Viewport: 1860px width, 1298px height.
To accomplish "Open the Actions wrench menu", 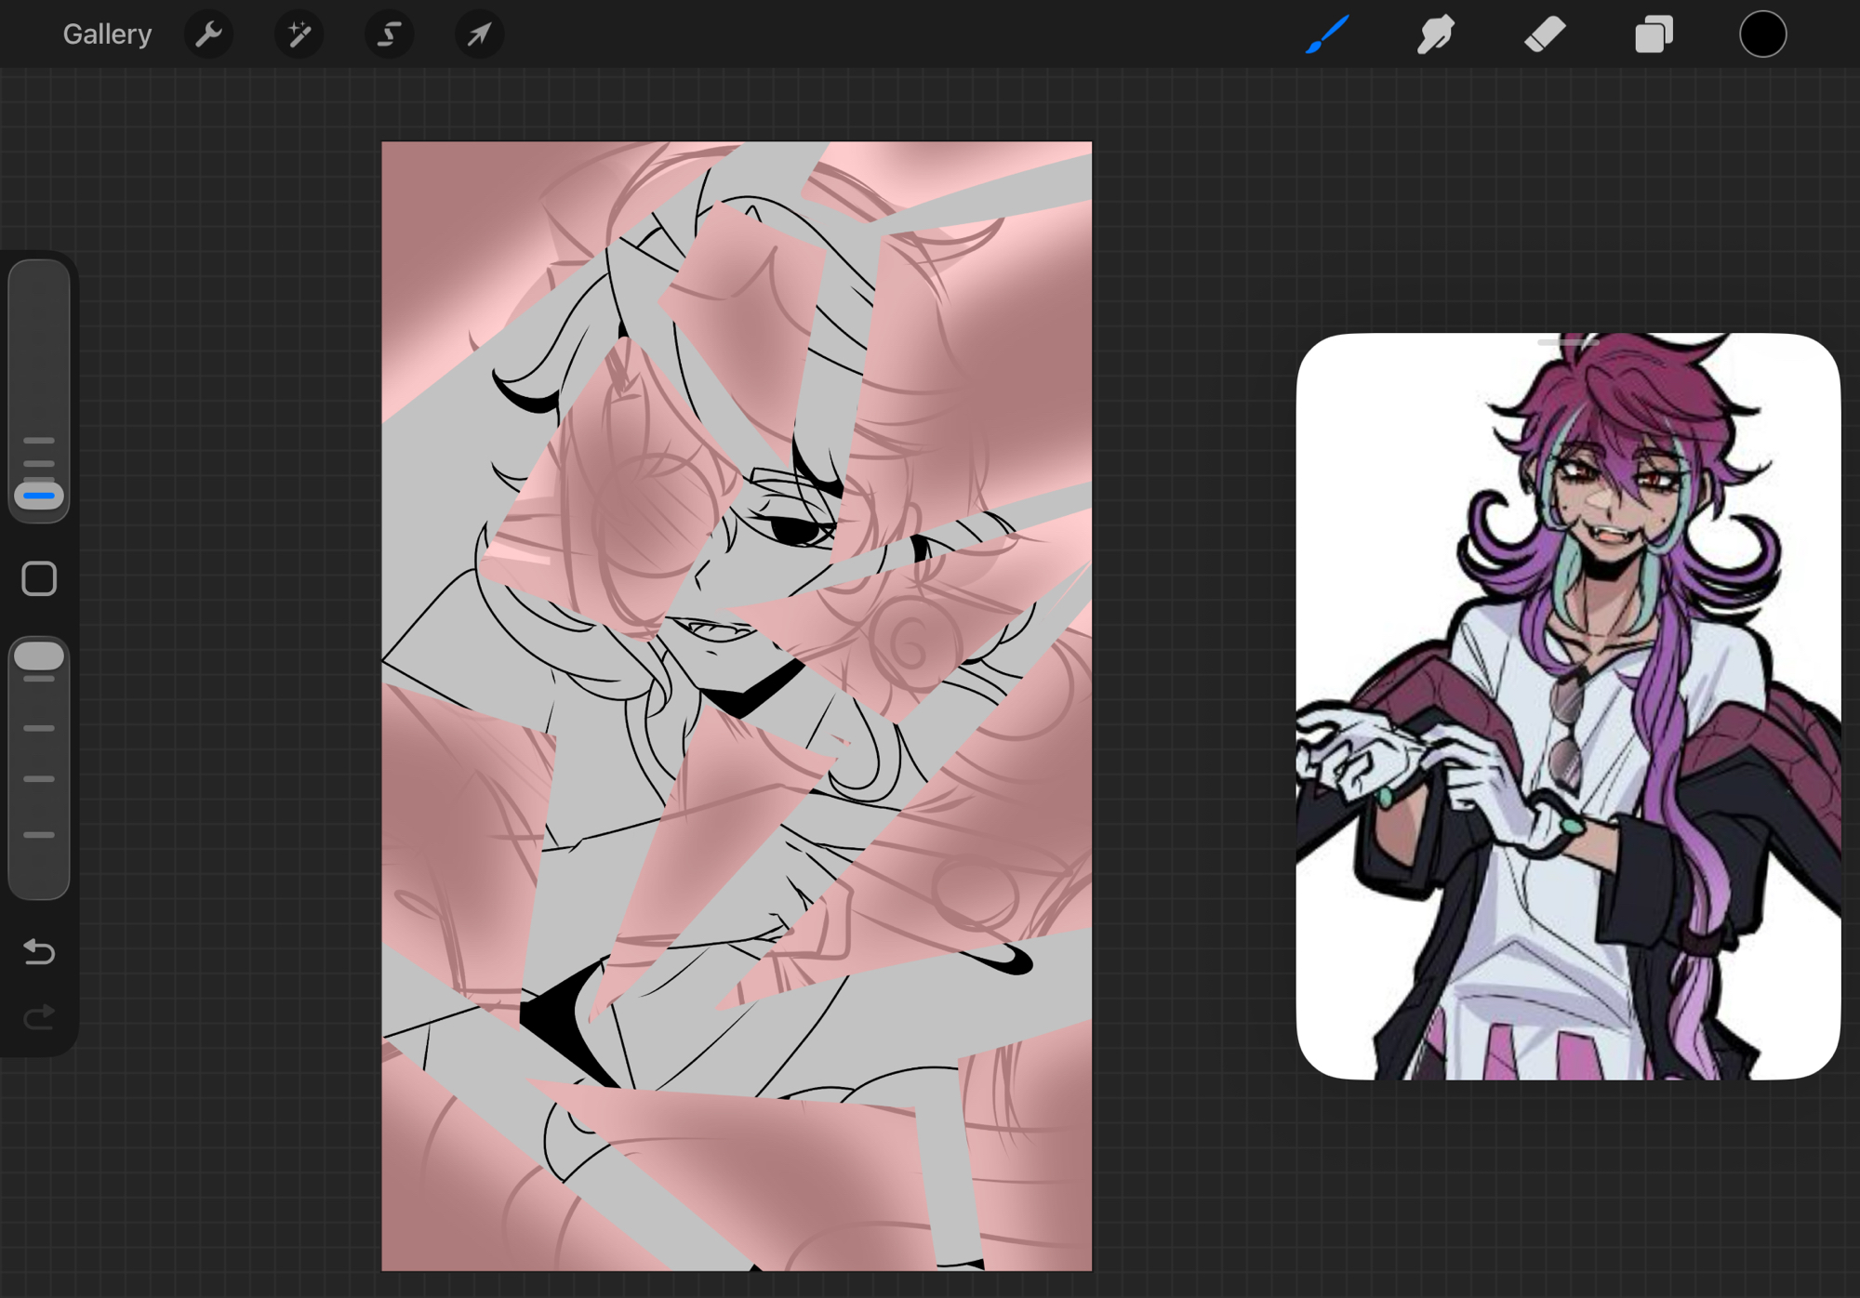I will pyautogui.click(x=208, y=35).
